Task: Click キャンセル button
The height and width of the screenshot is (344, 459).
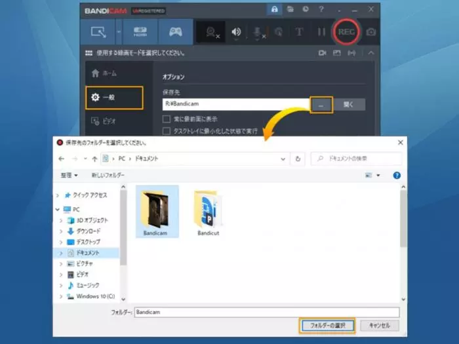Action: (x=380, y=326)
